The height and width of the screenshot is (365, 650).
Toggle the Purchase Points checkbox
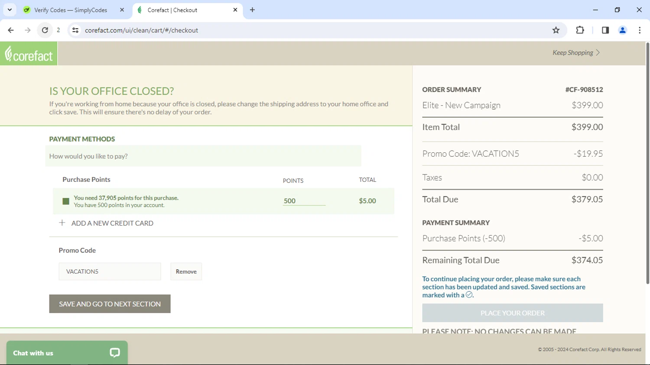[66, 201]
